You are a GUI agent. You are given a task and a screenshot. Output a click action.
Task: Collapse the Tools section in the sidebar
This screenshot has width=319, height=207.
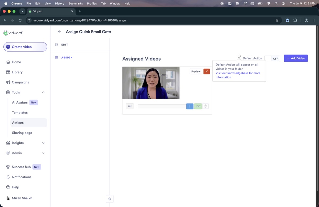[x=43, y=92]
